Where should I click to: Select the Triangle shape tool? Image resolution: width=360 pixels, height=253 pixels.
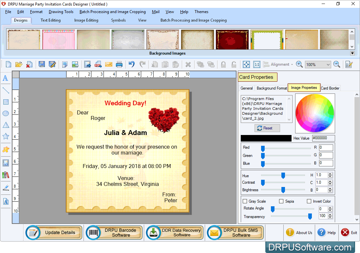click(x=6, y=125)
